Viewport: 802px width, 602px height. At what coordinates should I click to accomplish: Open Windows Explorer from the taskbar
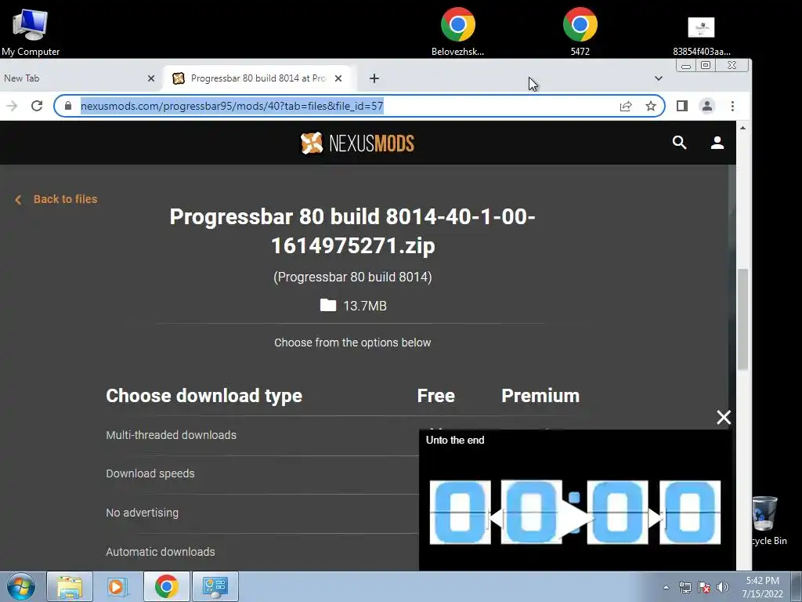[70, 586]
